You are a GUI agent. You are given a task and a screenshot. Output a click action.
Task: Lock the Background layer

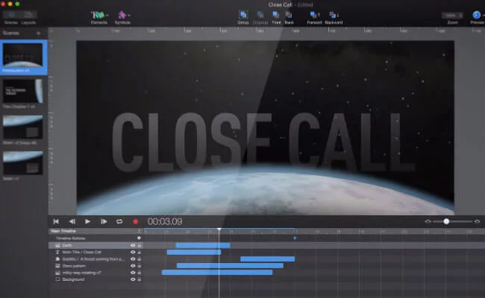pyautogui.click(x=140, y=279)
